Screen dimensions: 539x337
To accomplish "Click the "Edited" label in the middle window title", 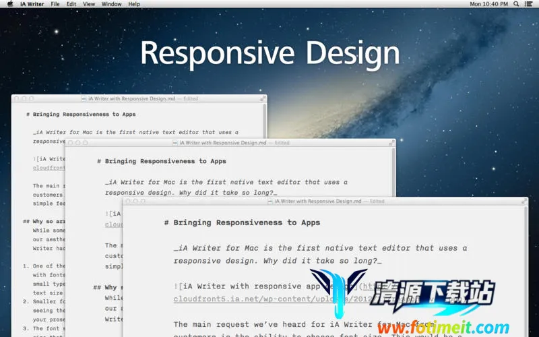I will tap(282, 143).
